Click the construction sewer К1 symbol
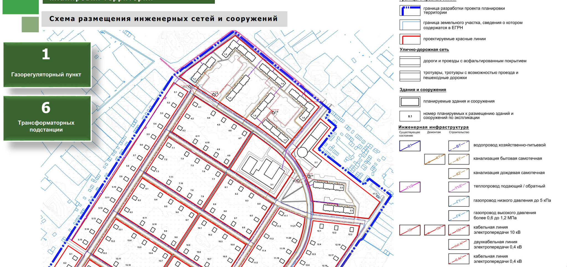567x267 pixels. click(459, 159)
